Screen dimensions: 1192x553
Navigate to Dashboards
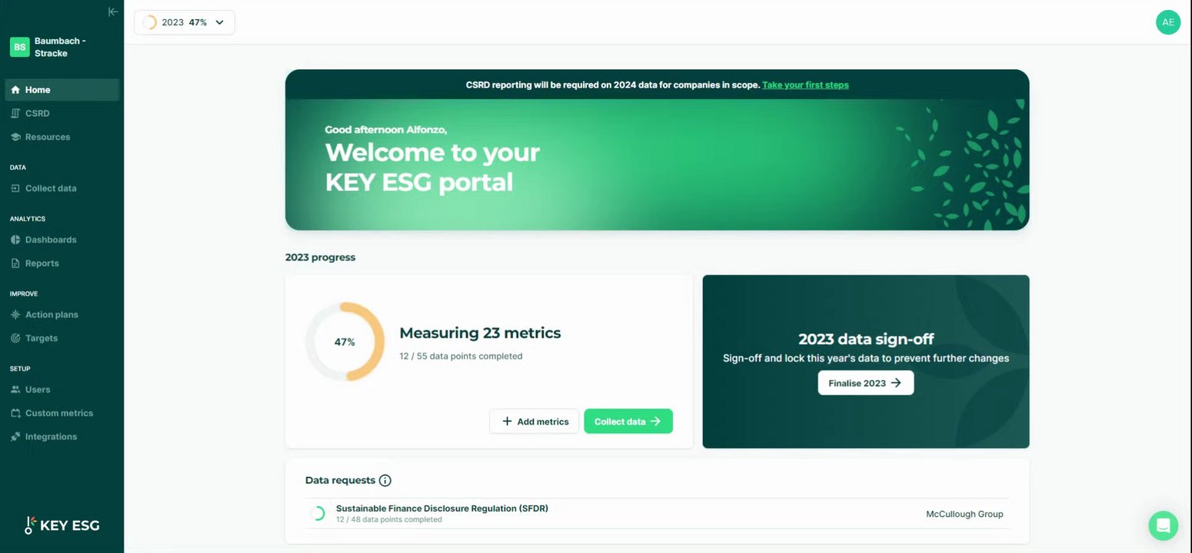62,240
